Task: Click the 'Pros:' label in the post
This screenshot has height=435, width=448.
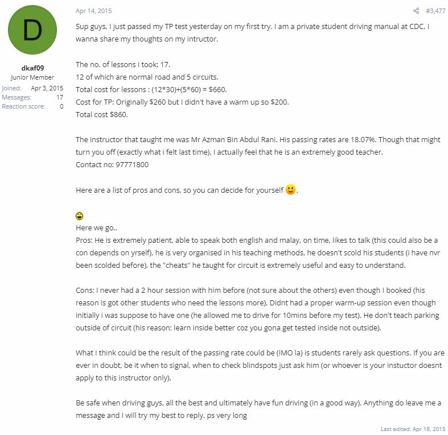Action: [x=84, y=241]
